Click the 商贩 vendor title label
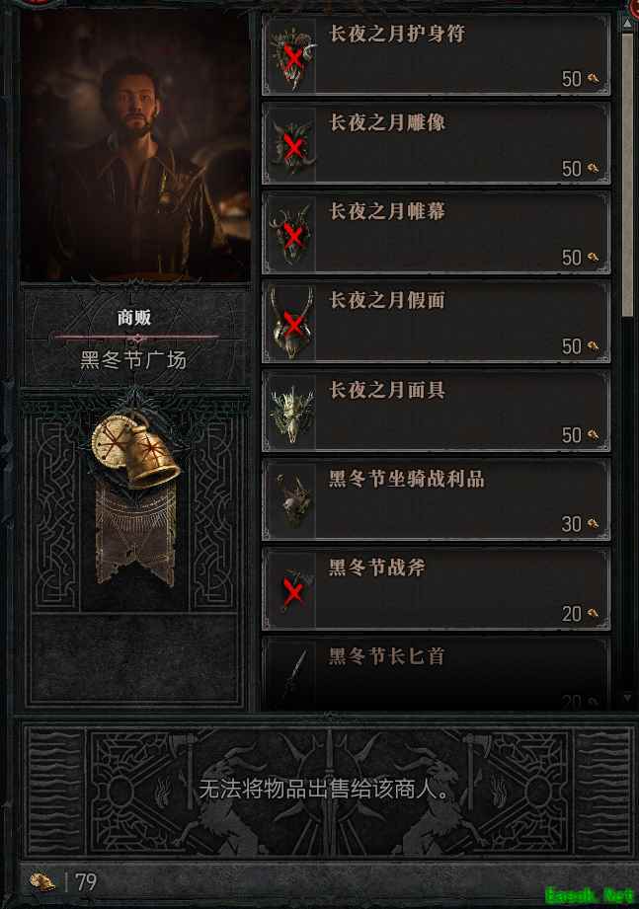The image size is (639, 909). click(134, 318)
